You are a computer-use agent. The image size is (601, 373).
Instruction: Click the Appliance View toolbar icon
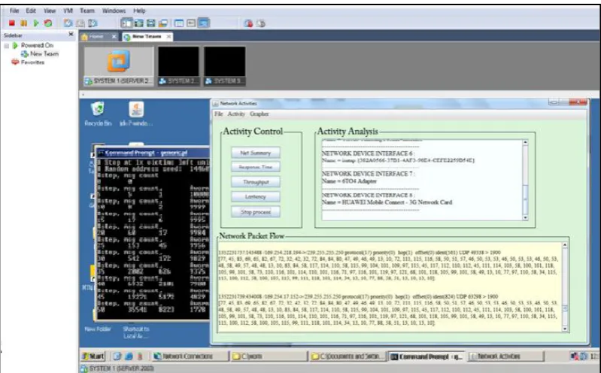pyautogui.click(x=191, y=23)
